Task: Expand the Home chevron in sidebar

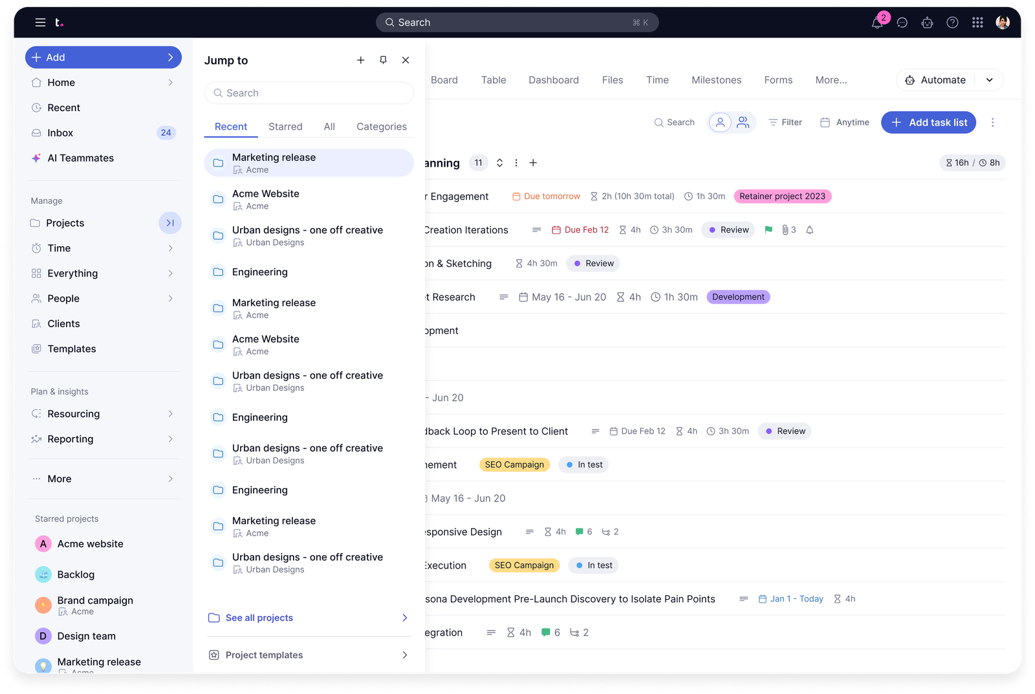Action: pos(170,83)
